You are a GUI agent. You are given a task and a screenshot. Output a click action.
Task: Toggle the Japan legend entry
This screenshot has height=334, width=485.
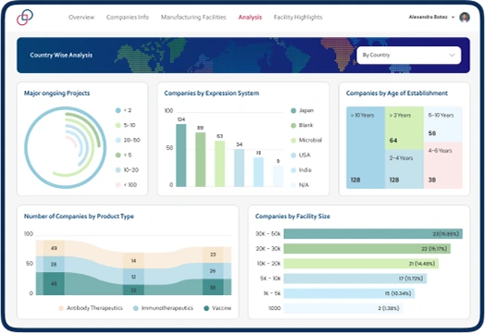[x=302, y=110]
